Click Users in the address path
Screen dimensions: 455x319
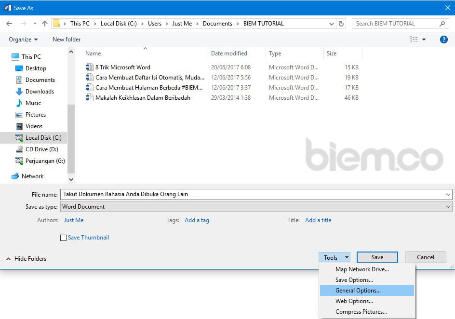[x=155, y=24]
